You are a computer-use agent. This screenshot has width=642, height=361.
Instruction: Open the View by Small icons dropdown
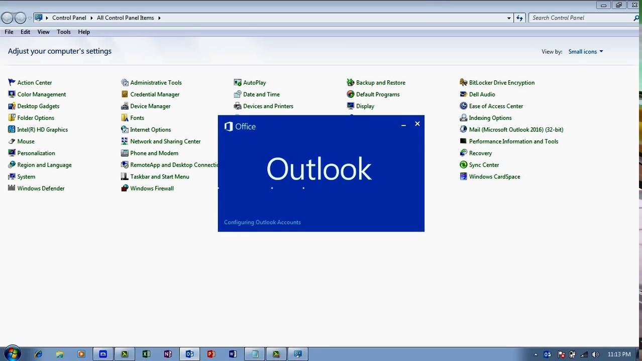coord(586,52)
